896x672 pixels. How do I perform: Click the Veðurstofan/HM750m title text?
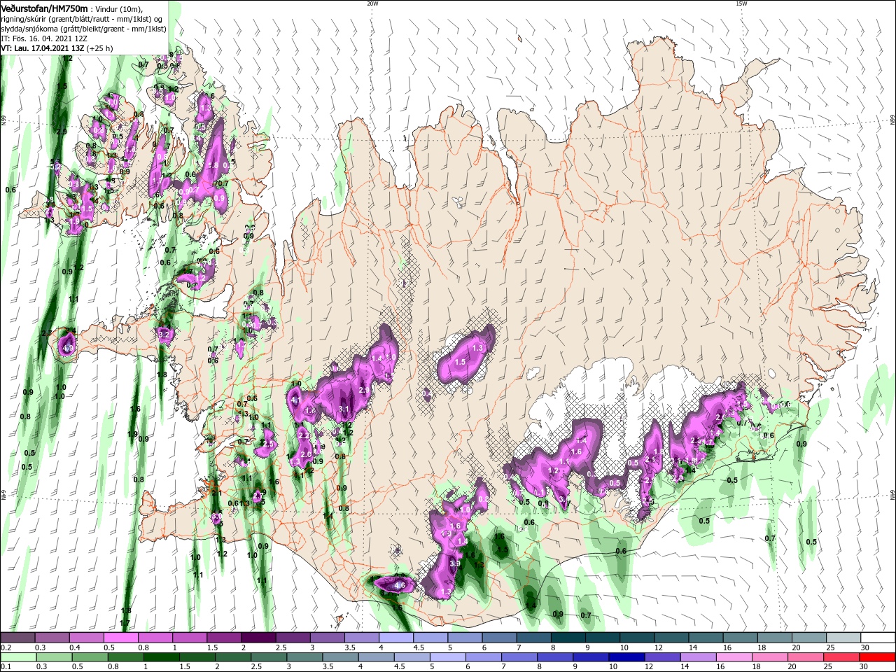[43, 8]
